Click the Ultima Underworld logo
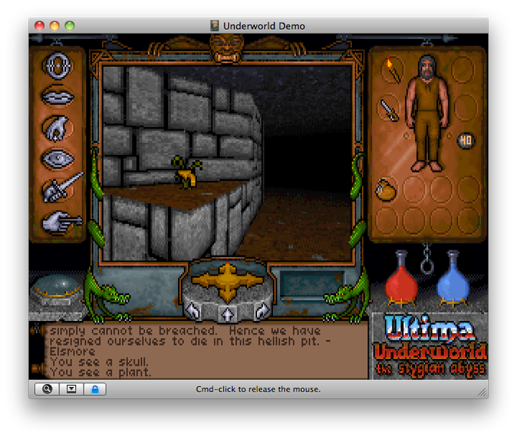 (430, 346)
